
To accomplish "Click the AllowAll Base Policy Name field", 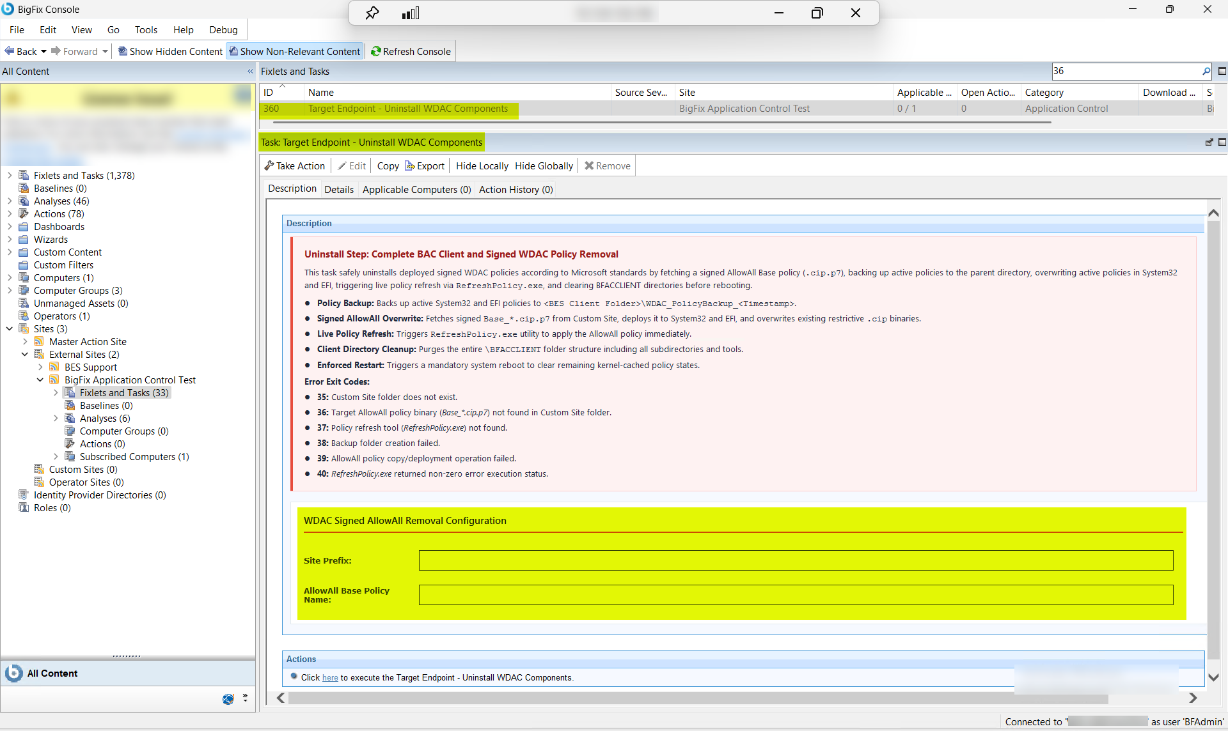I will tap(796, 595).
